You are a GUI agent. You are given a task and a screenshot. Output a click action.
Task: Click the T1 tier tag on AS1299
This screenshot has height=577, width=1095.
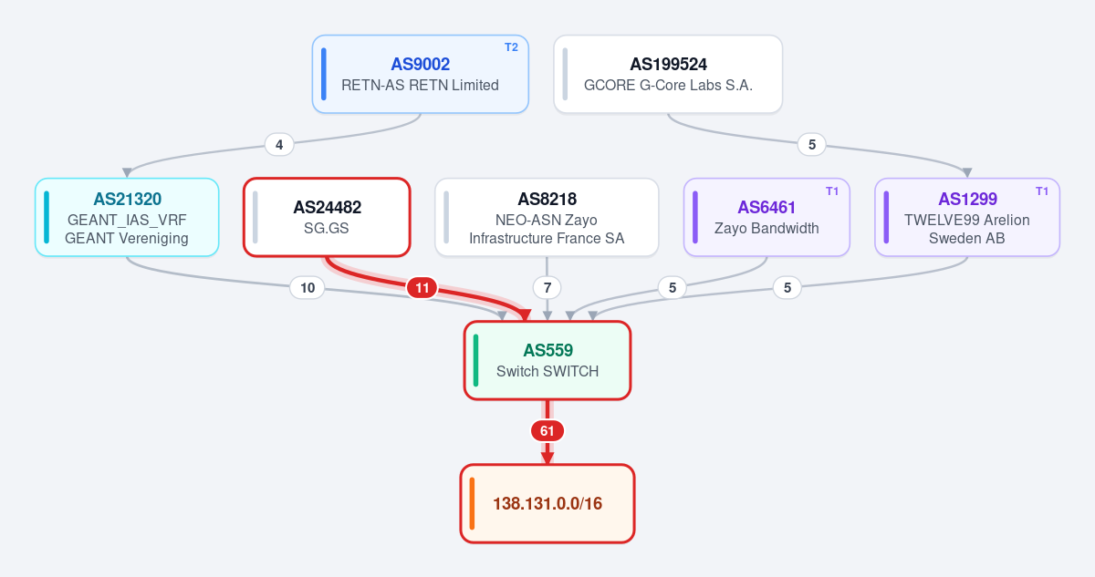(1042, 191)
